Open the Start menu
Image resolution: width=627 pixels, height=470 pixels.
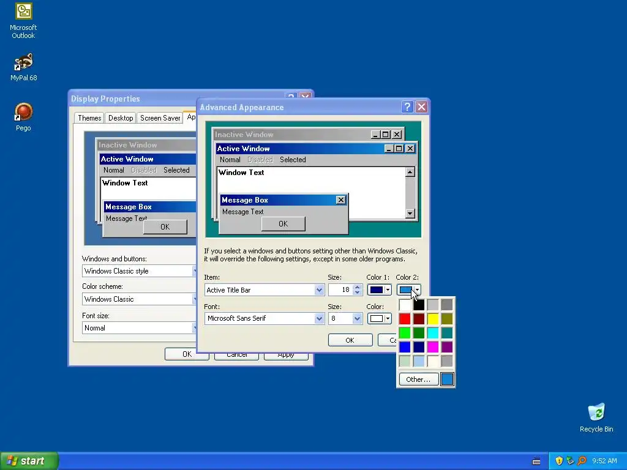(29, 461)
